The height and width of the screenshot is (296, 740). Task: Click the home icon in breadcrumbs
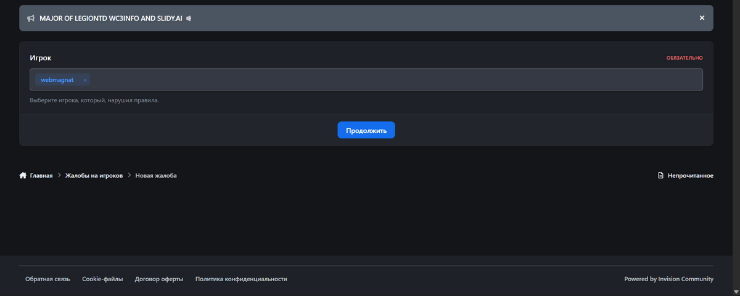[23, 175]
